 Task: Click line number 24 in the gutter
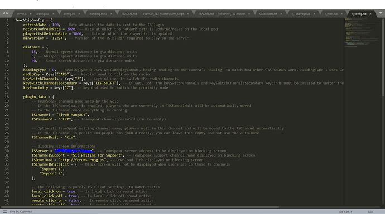click(x=7, y=124)
